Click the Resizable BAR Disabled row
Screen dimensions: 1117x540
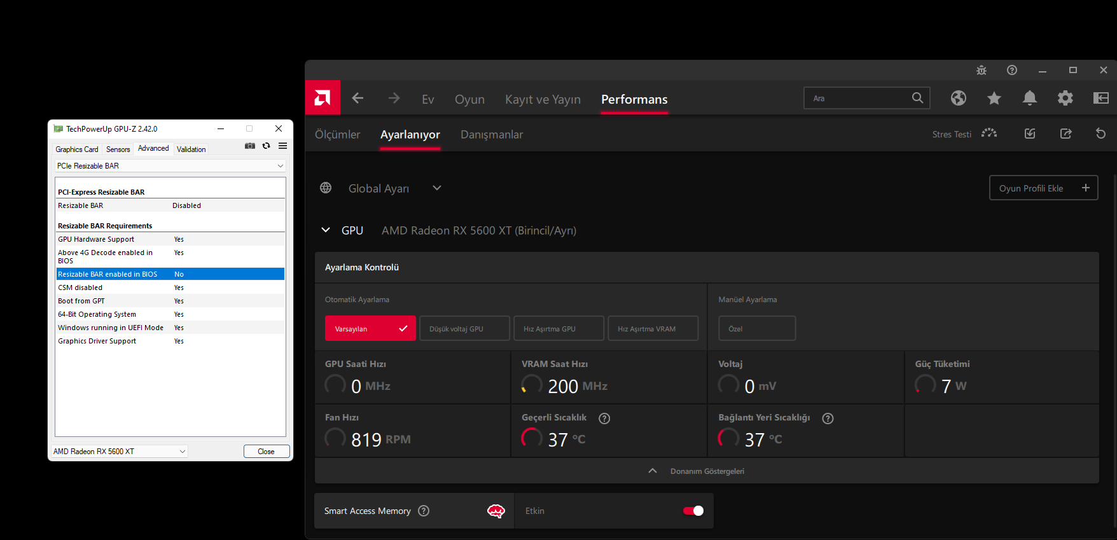tap(170, 205)
